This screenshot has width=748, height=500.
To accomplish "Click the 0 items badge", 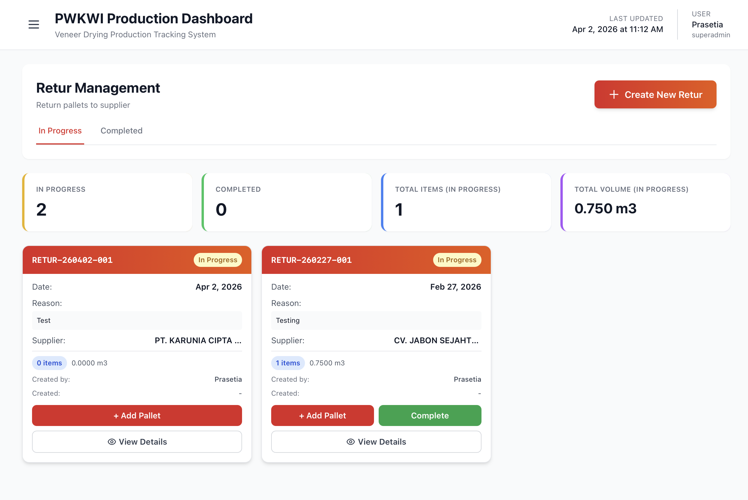I will 50,363.
